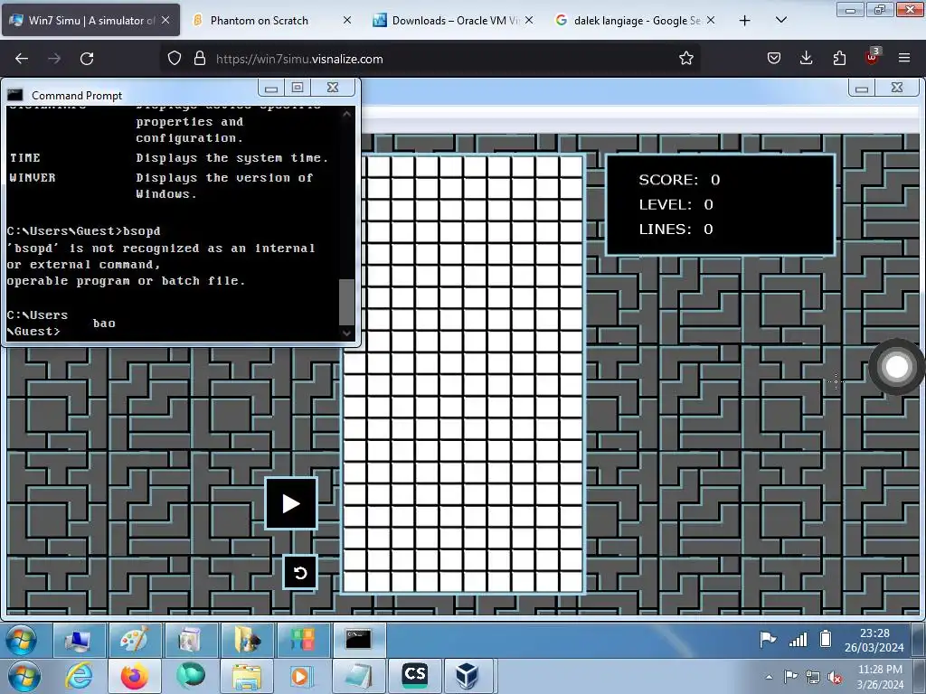Open the simulated Windows 7 Start orb
The image size is (926, 694).
22,641
